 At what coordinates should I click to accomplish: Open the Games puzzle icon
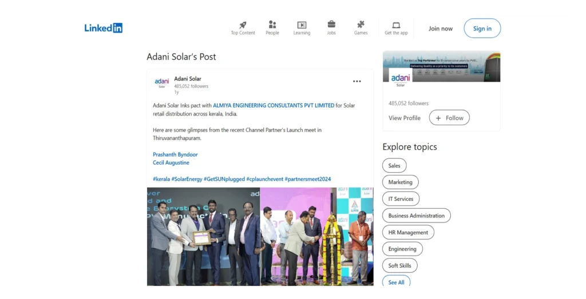click(361, 25)
